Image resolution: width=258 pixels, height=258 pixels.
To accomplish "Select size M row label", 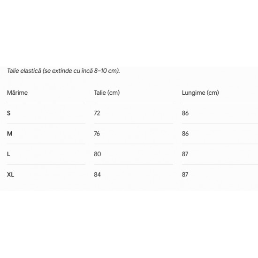I will 9,134.
